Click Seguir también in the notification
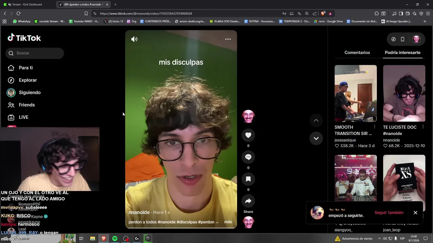 click(x=389, y=213)
